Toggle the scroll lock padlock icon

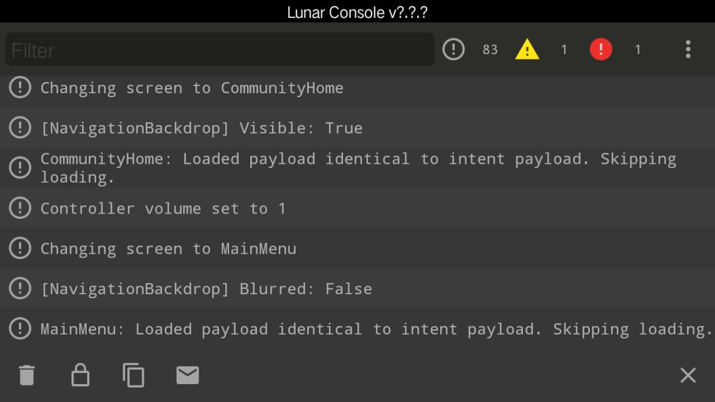pyautogui.click(x=80, y=375)
